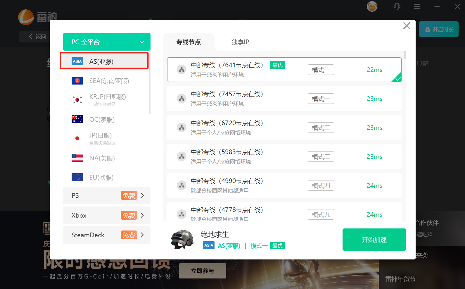Close the node selection dialog
The height and width of the screenshot is (289, 465).
click(407, 26)
